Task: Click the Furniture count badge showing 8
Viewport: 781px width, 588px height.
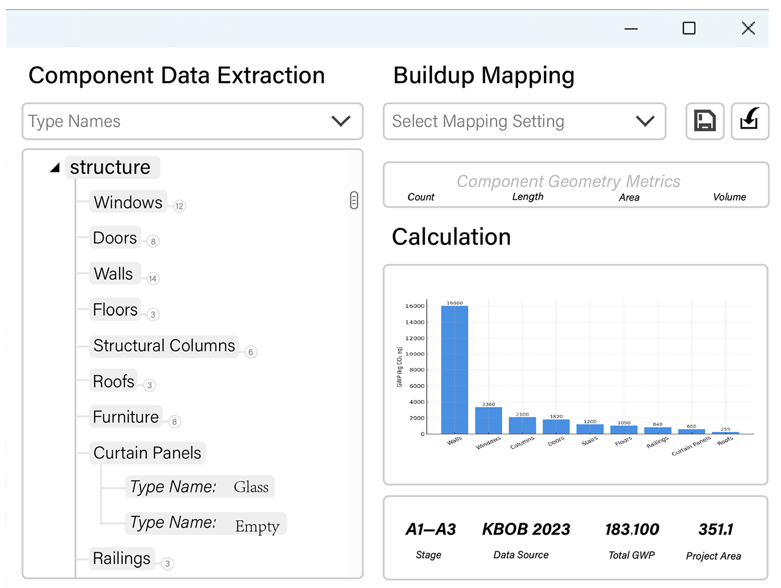Action: (174, 422)
